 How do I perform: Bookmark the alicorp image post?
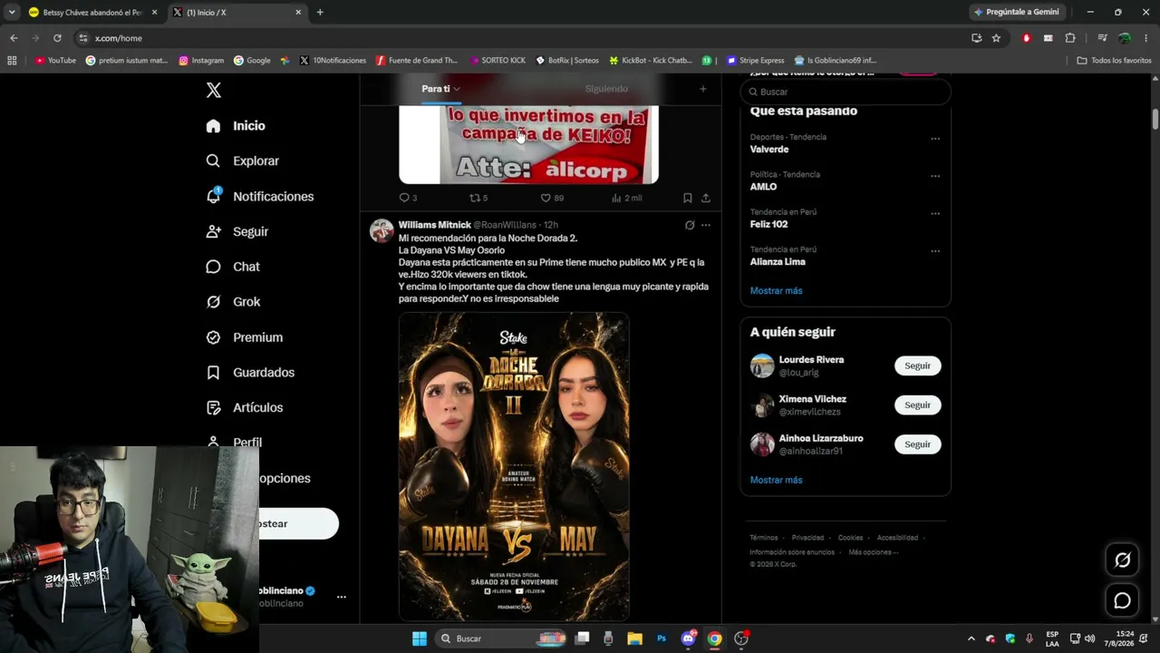(x=687, y=198)
